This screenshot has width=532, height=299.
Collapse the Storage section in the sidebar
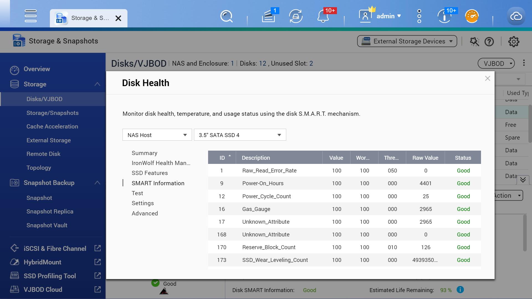[x=97, y=84]
